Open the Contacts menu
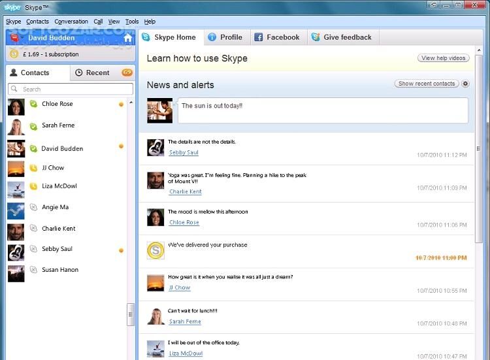Viewport: 490px width, 360px height. [37, 22]
